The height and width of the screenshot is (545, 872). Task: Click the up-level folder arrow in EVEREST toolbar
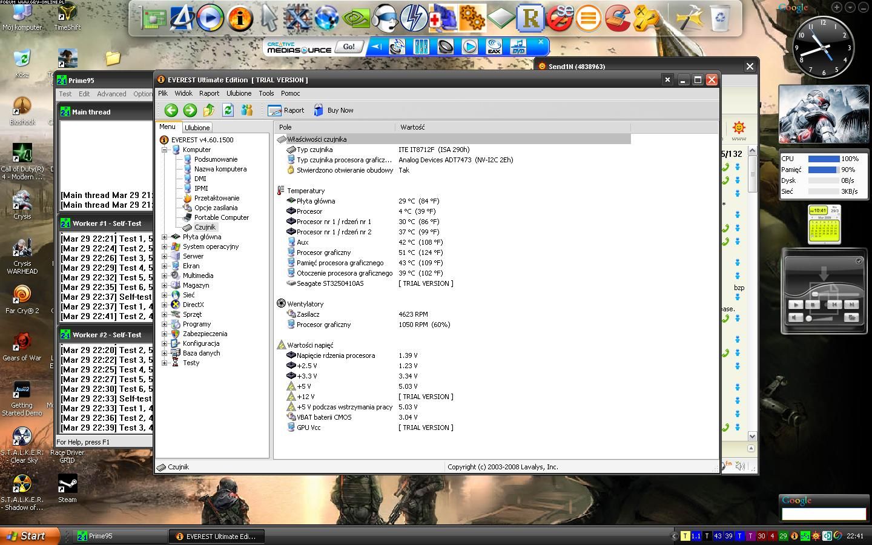(209, 110)
